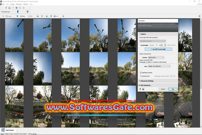Open the dropdown arrow next to the Edit button
Screen dimensions: 202x135
35,17
